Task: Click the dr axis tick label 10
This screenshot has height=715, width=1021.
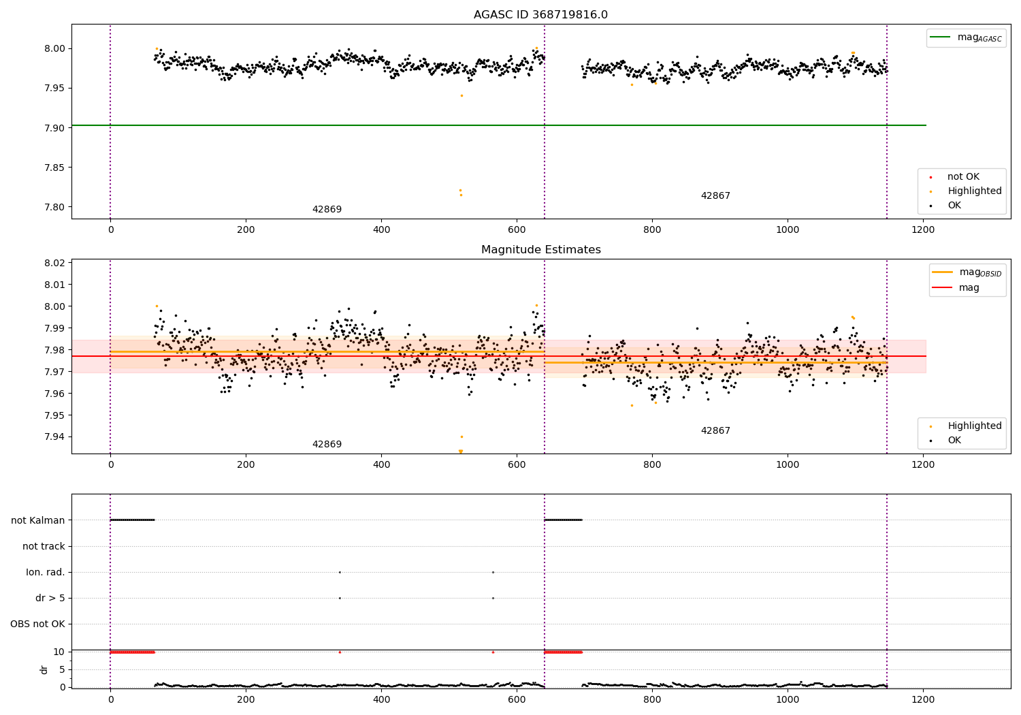Action: (x=59, y=652)
